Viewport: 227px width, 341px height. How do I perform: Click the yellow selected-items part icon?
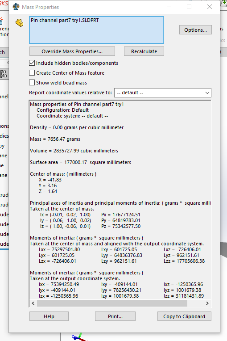[19, 23]
